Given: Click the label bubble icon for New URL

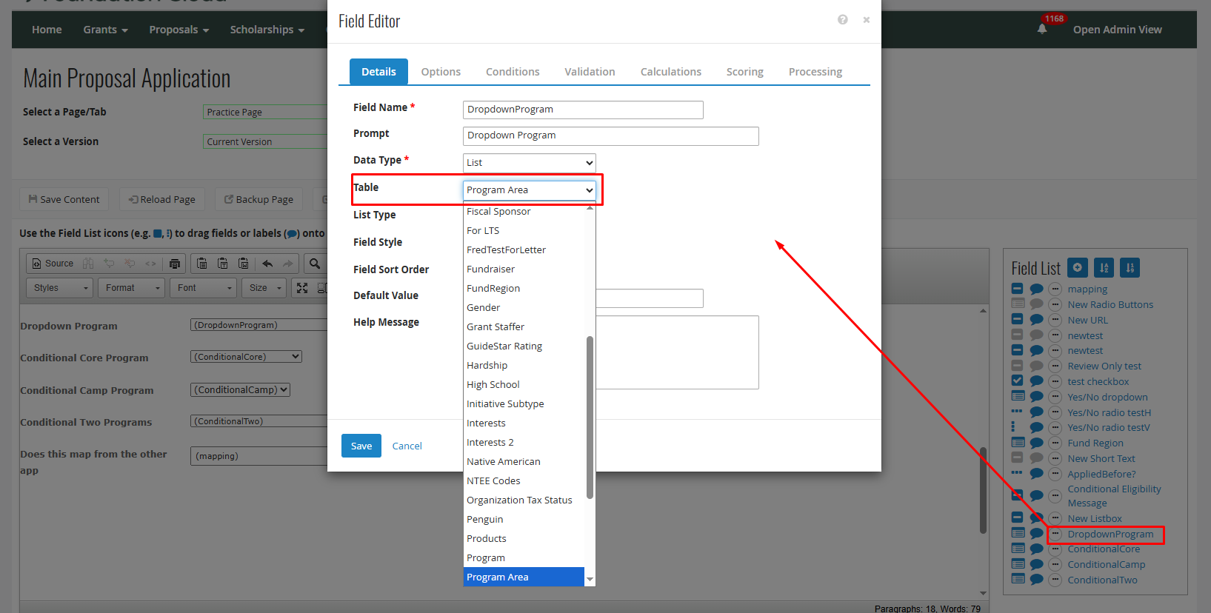Looking at the screenshot, I should pos(1036,320).
